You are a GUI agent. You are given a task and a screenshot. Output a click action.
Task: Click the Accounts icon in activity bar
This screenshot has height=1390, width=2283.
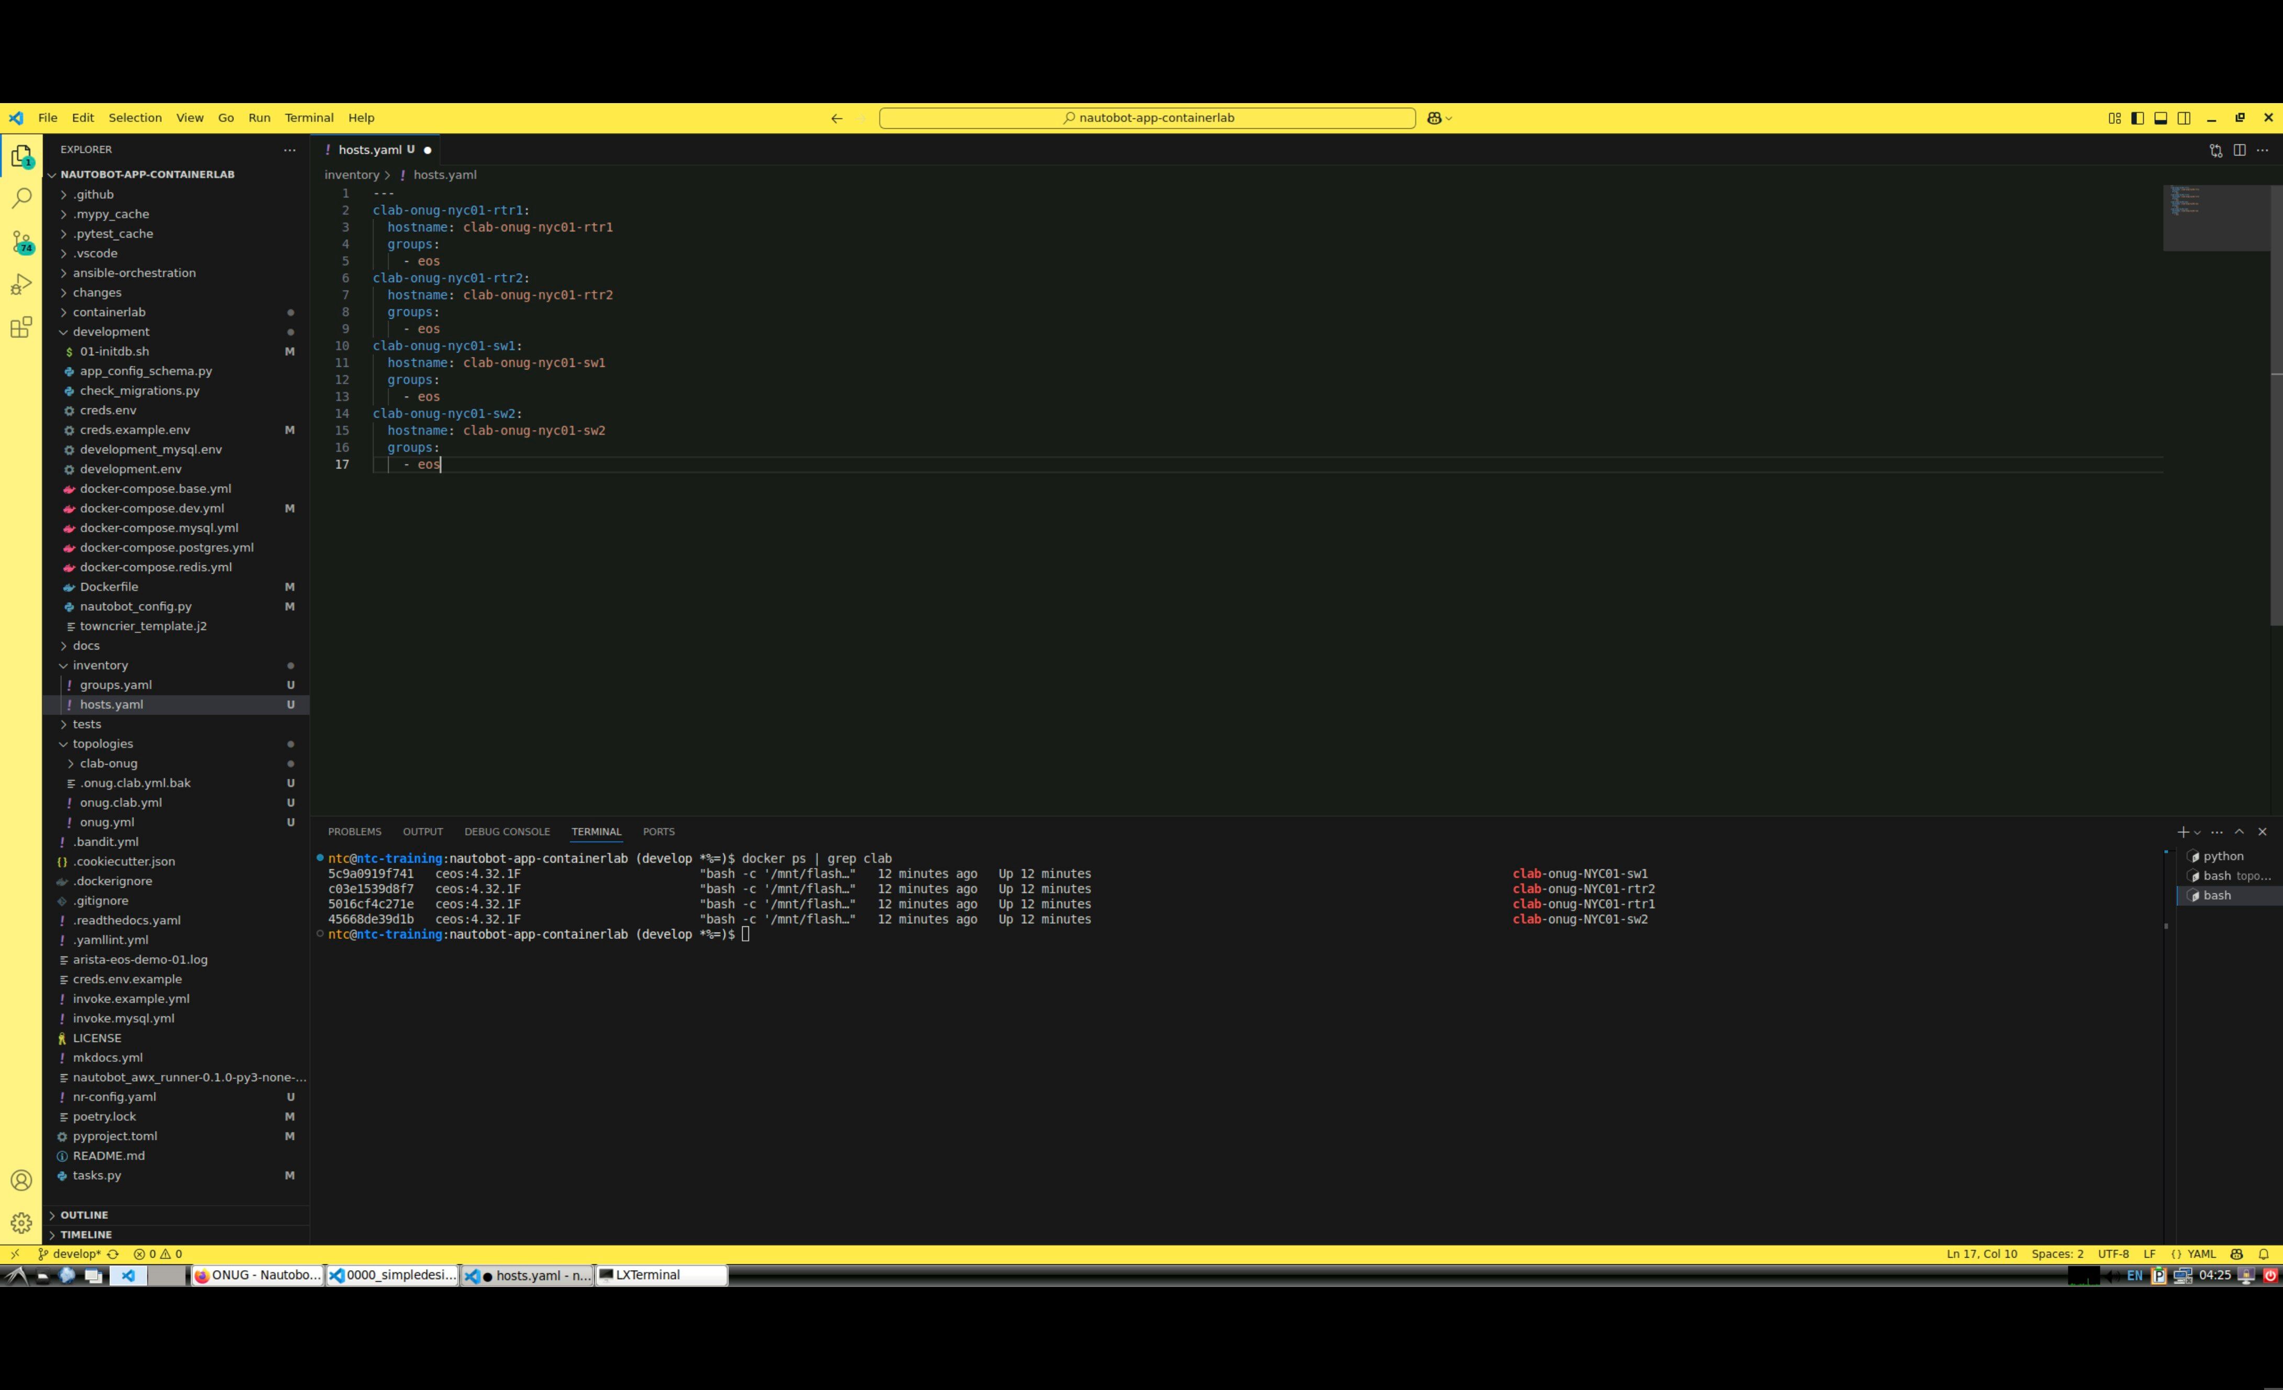click(21, 1180)
